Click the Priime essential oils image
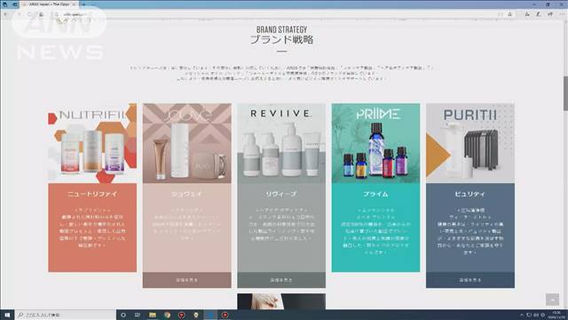 (375, 143)
